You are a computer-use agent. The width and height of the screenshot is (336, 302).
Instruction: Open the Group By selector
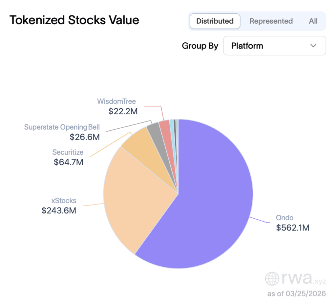pyautogui.click(x=275, y=46)
